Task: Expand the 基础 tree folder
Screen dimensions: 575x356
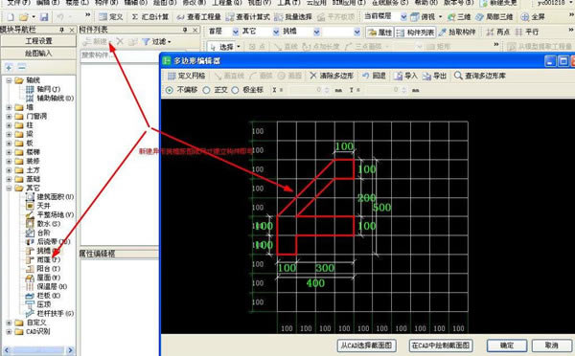Action: click(9, 179)
